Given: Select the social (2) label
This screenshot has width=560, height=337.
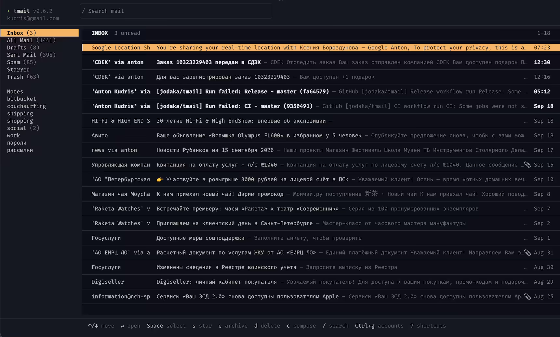Looking at the screenshot, I should tap(23, 128).
